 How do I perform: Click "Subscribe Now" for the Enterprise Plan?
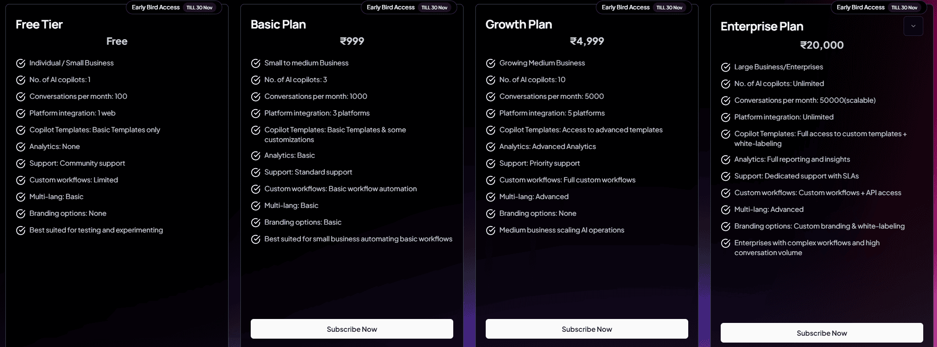[821, 333]
